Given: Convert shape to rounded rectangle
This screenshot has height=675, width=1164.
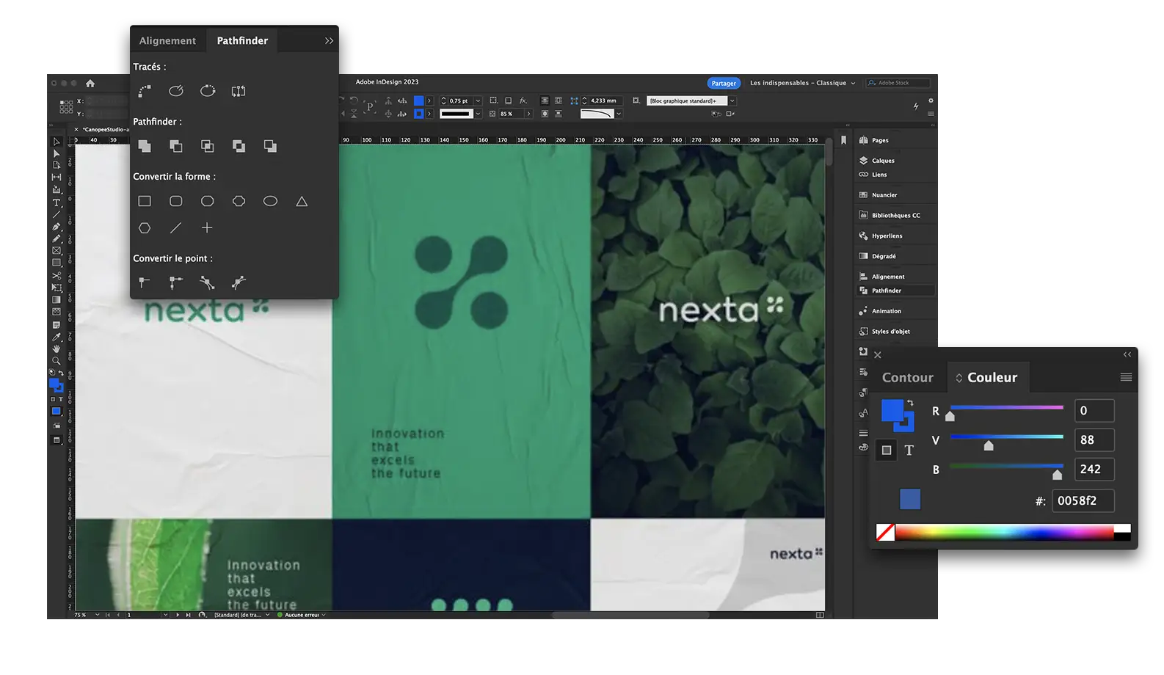Looking at the screenshot, I should 176,201.
